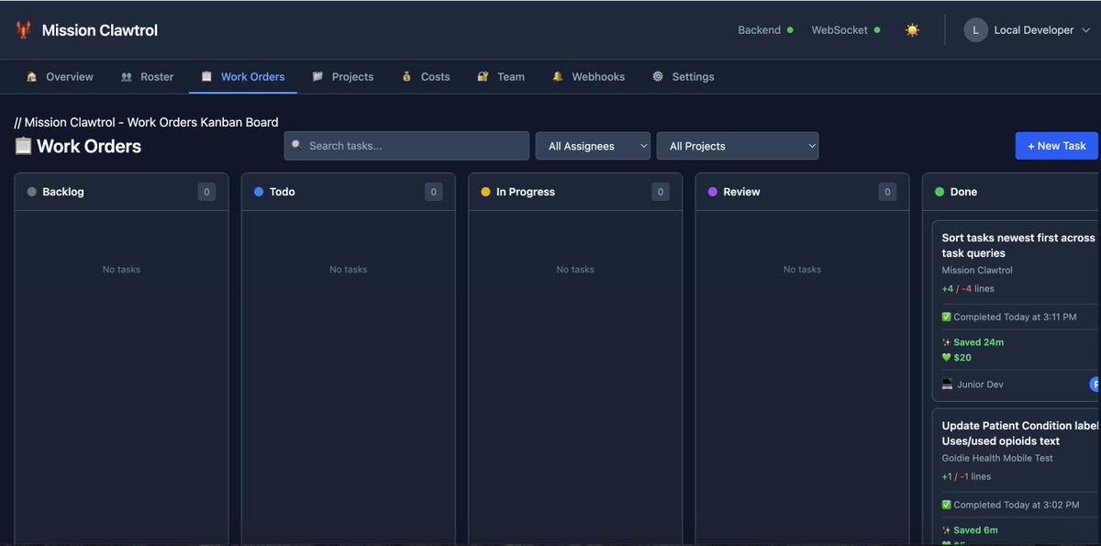Image resolution: width=1101 pixels, height=546 pixels.
Task: Click the WebSocket status label
Action: [840, 30]
